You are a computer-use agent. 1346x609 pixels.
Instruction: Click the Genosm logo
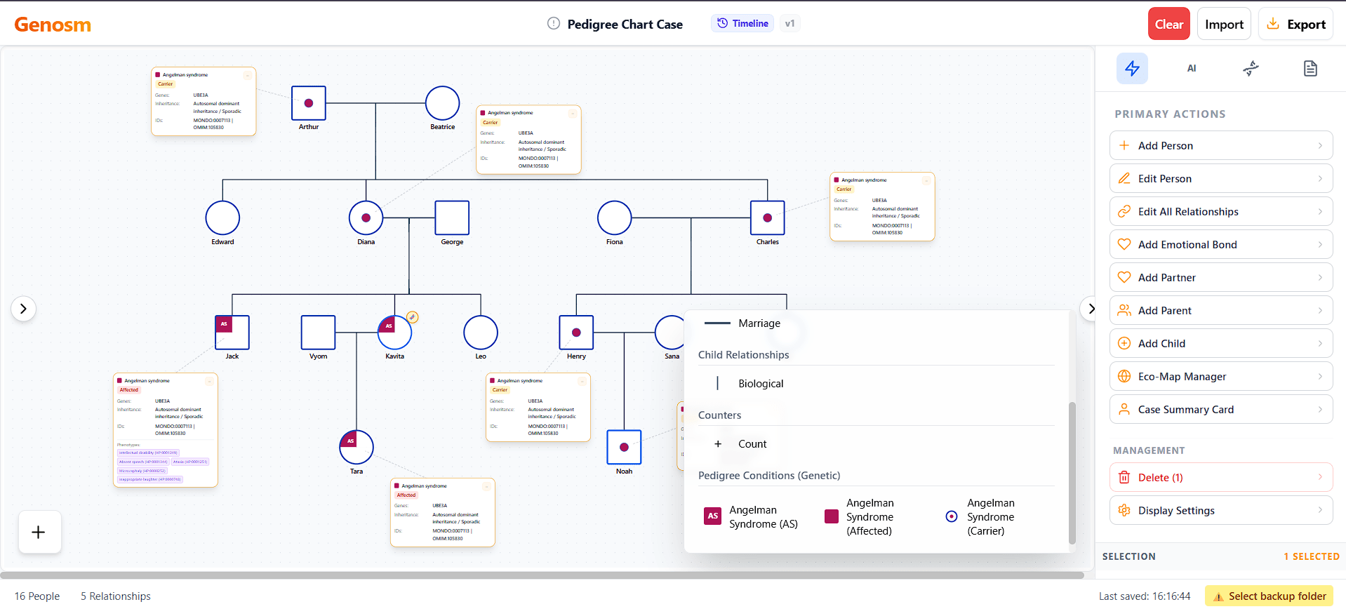53,25
